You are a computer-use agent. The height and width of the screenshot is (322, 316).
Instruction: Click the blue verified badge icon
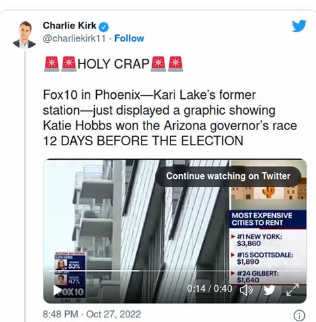(103, 27)
